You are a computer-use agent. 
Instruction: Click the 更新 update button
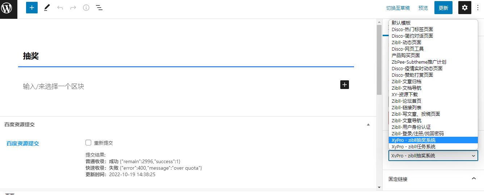[443, 8]
